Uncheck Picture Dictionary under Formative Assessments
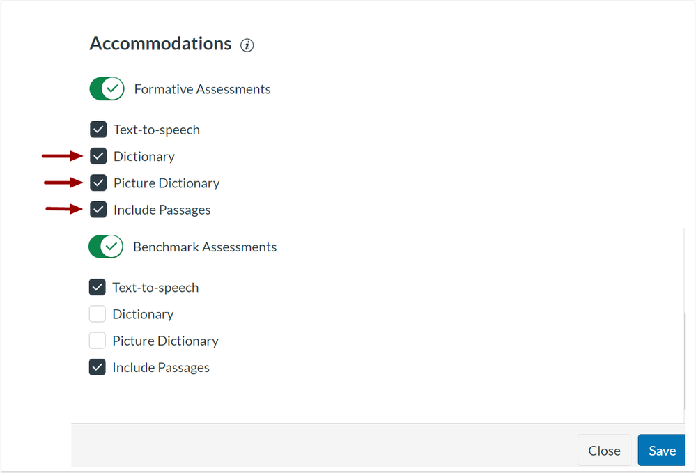Viewport: 696px width, 473px height. tap(98, 183)
